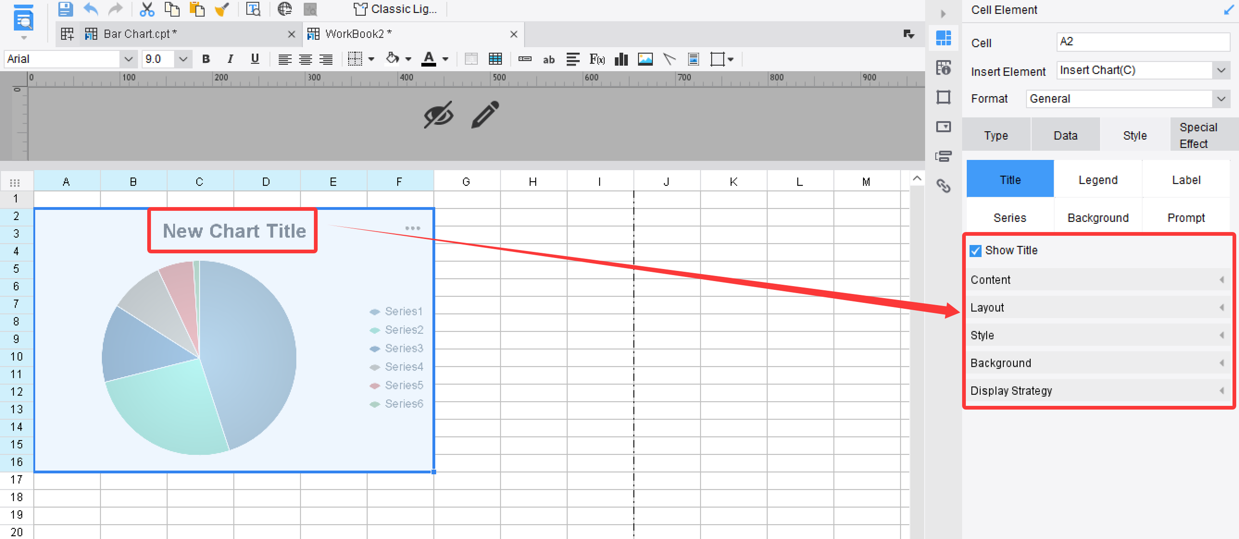Click the insert formula F(x) icon
Viewport: 1239px width, 539px height.
coord(597,59)
